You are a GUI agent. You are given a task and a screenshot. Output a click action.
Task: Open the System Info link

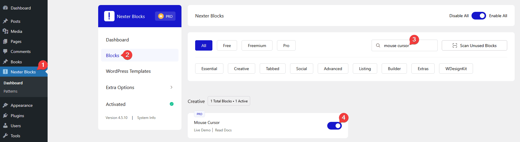146,118
